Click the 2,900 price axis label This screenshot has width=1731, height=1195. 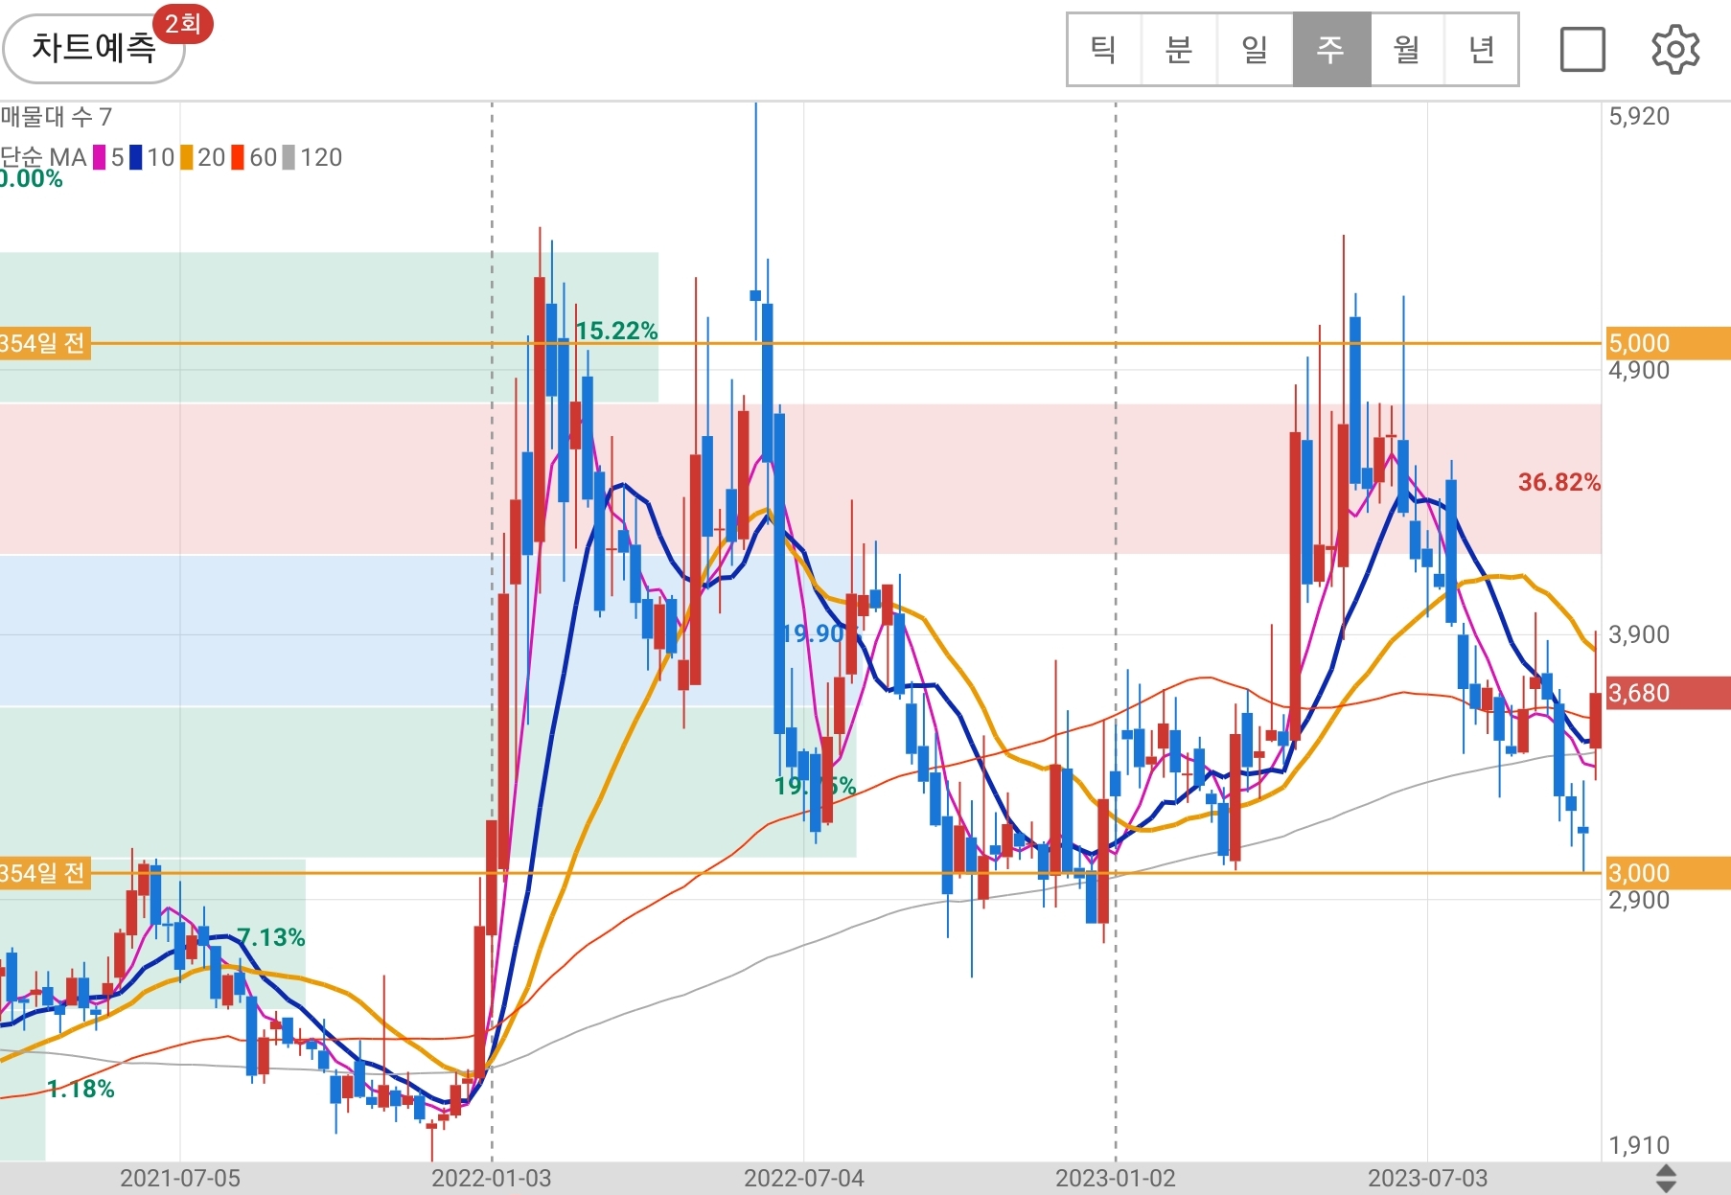[1639, 901]
